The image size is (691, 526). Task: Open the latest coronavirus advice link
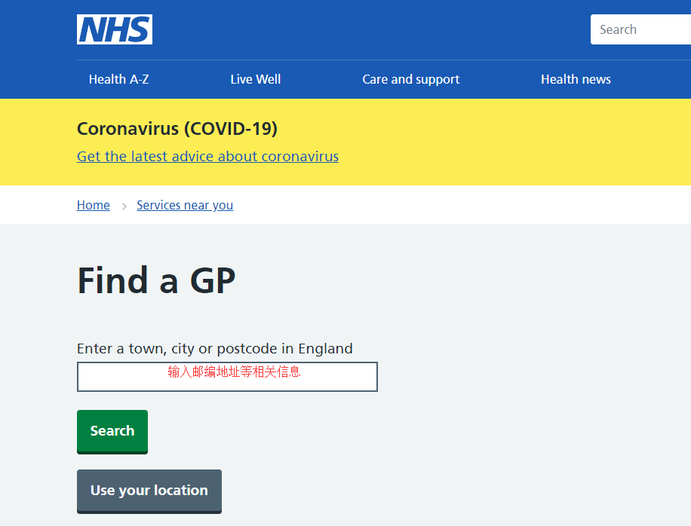[207, 157]
